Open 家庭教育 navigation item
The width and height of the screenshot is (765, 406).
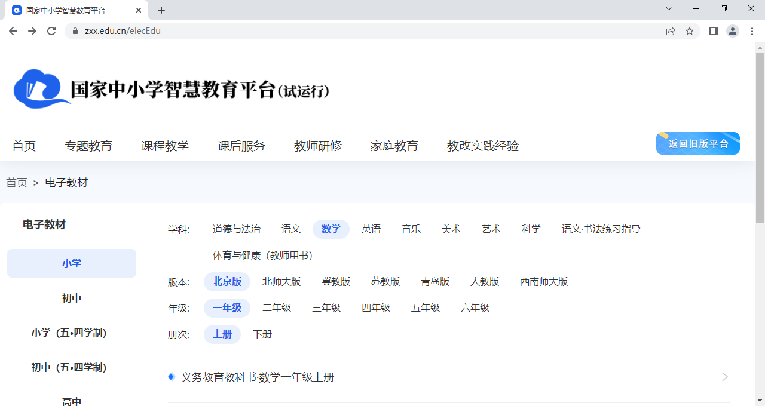tap(394, 146)
